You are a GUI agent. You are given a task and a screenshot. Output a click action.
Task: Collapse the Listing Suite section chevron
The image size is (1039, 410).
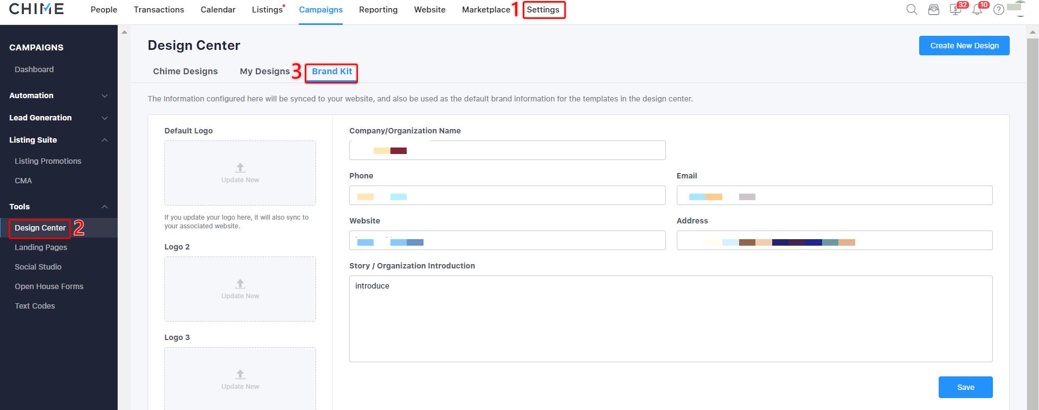tap(105, 140)
